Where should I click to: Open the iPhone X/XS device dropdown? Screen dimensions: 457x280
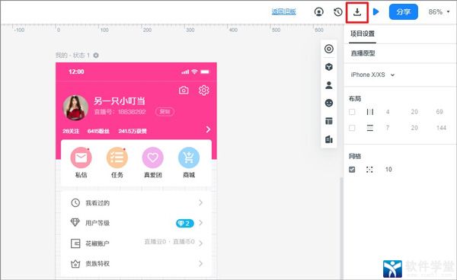point(372,75)
